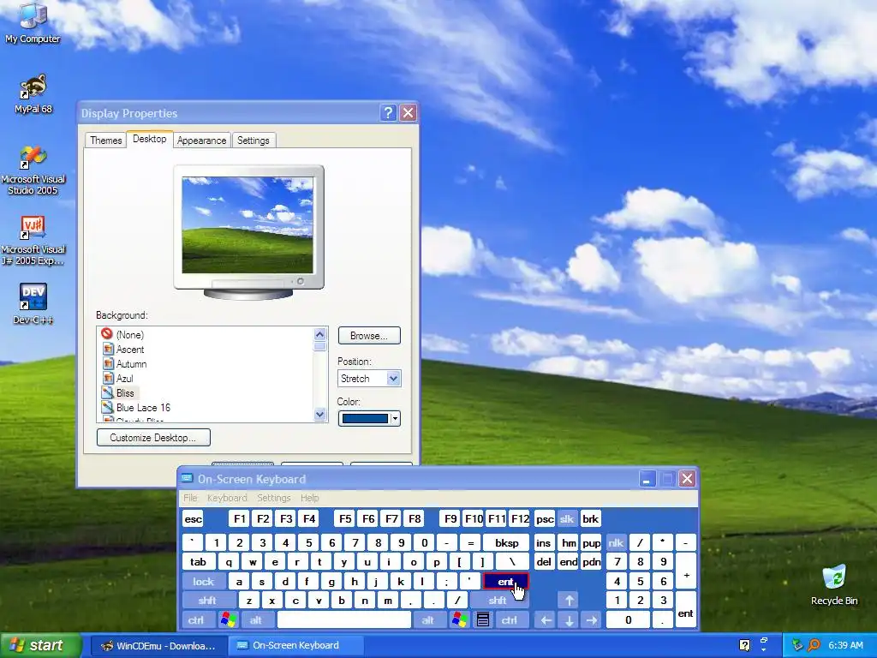
Task: Click the right Windows logo key
Action: tap(460, 620)
